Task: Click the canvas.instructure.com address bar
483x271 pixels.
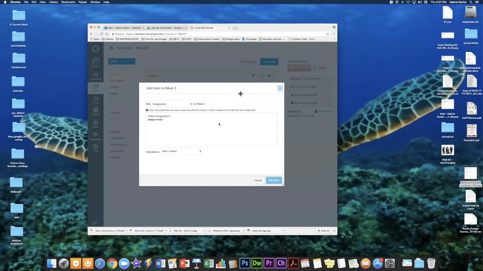Action: click(x=221, y=34)
